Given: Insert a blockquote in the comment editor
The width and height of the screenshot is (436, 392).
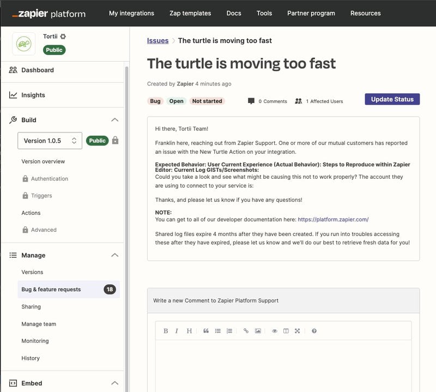Looking at the screenshot, I should pyautogui.click(x=206, y=331).
